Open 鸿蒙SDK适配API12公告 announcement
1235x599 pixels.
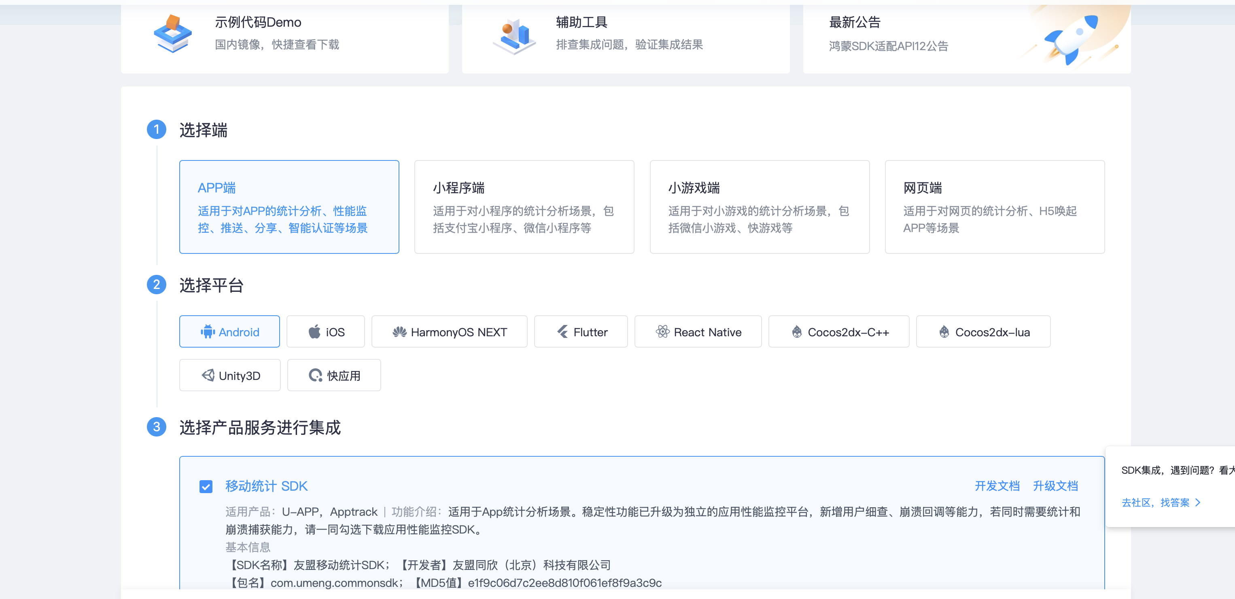coord(888,46)
